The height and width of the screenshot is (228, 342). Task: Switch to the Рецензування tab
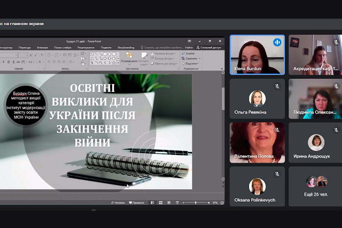pos(85,47)
